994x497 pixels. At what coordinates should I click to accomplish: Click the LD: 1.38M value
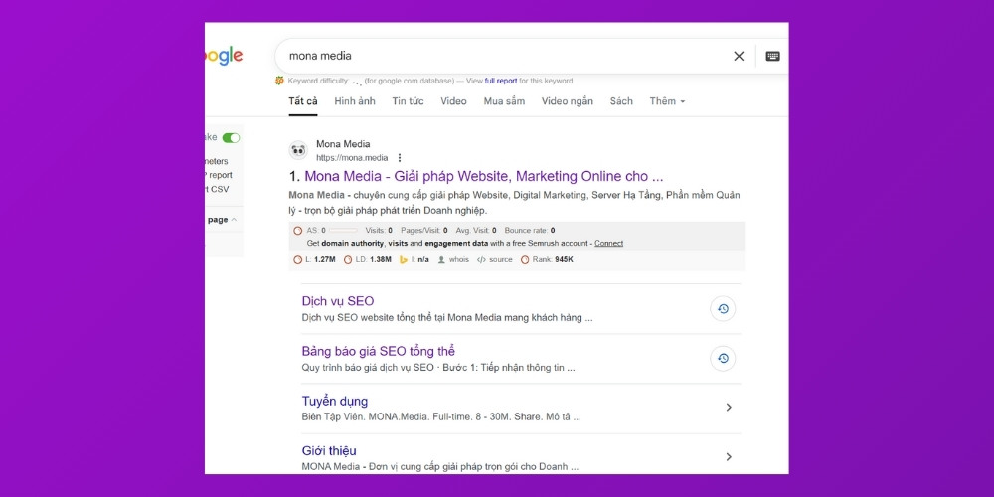pyautogui.click(x=373, y=259)
